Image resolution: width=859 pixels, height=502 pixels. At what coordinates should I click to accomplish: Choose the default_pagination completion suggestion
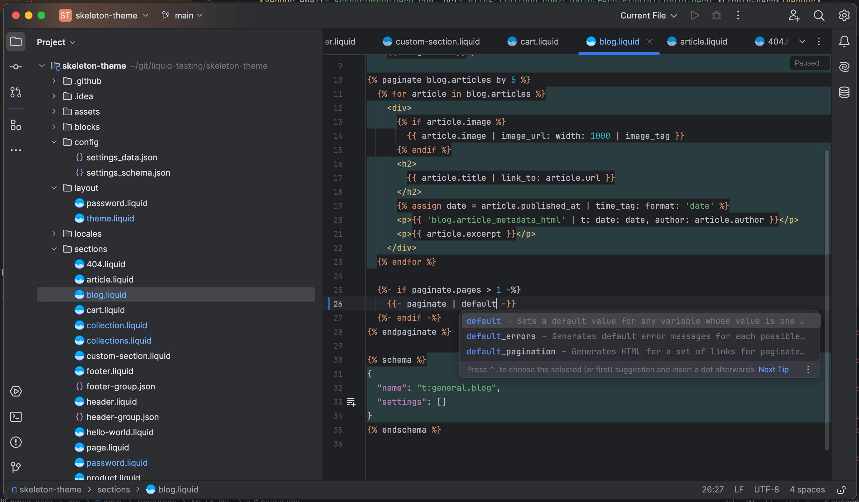[510, 351]
